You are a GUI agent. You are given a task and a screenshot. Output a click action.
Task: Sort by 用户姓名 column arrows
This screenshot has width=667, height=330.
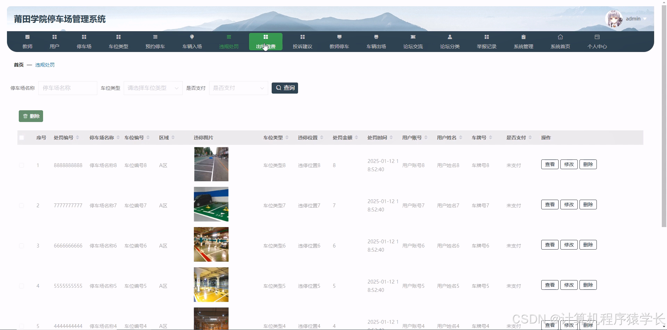point(461,138)
